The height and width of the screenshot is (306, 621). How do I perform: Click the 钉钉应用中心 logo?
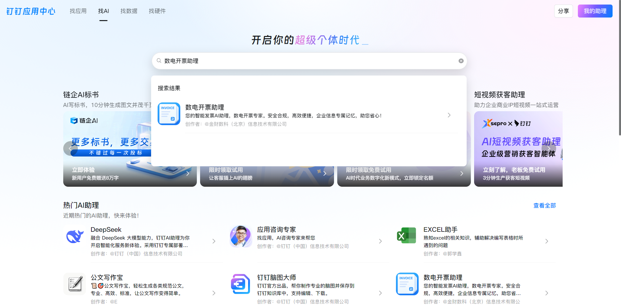click(31, 11)
